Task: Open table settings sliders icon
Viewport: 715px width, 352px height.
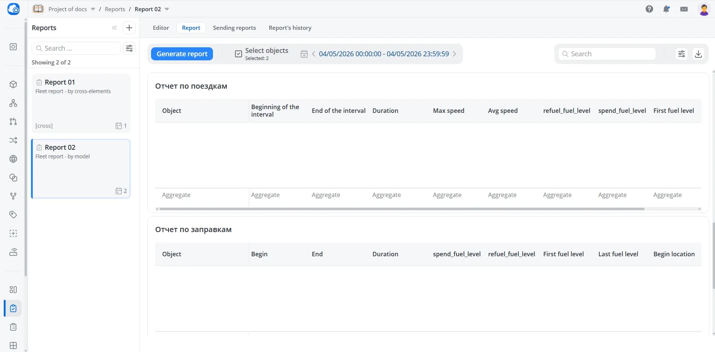Action: pos(681,54)
